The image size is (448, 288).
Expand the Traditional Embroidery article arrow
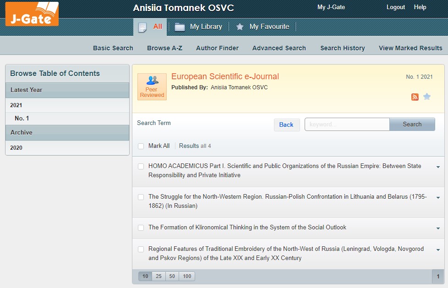[x=438, y=250]
